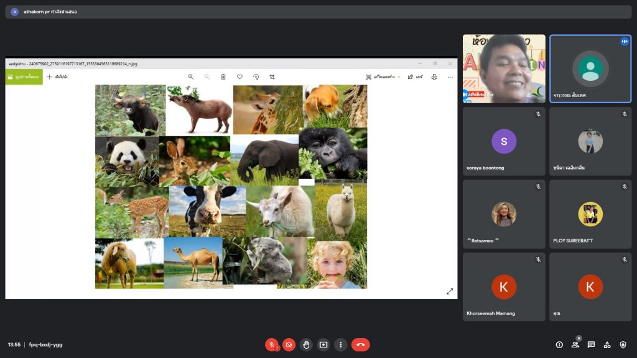
Task: Open the meeting details info icon
Action: point(559,344)
